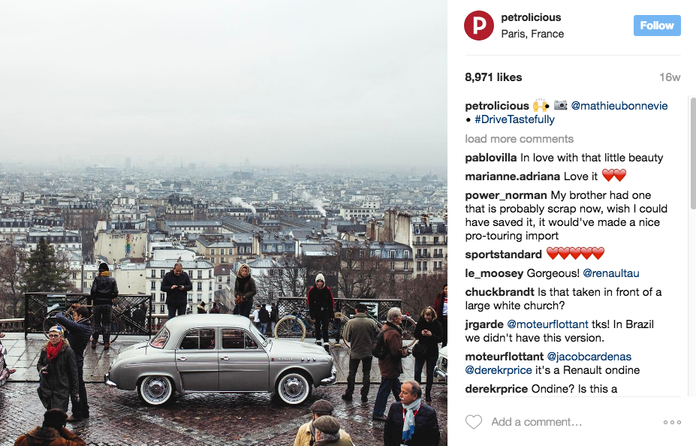696x446 pixels.
Task: Open the power_norman commenter profile
Action: (506, 195)
